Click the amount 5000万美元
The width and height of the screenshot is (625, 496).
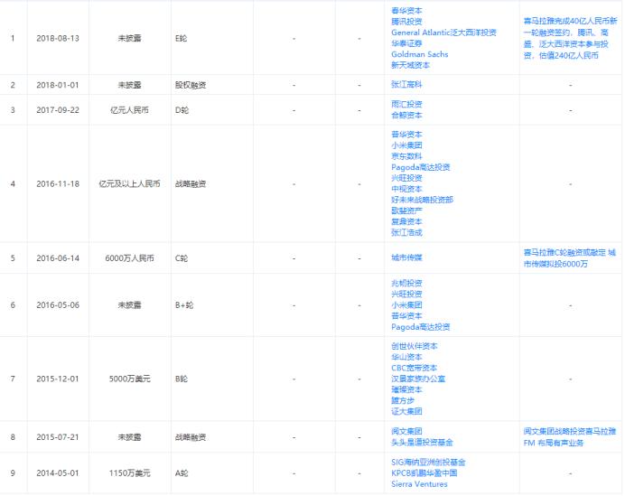click(129, 379)
